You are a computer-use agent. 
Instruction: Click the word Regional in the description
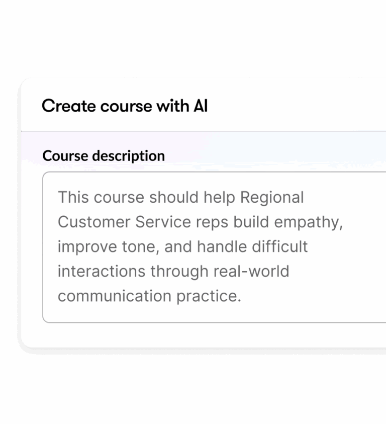(272, 197)
